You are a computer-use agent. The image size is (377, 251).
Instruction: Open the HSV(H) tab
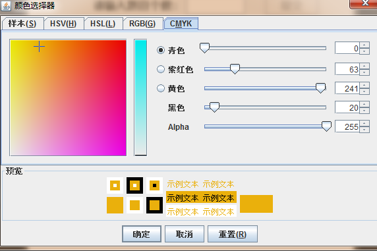(63, 24)
